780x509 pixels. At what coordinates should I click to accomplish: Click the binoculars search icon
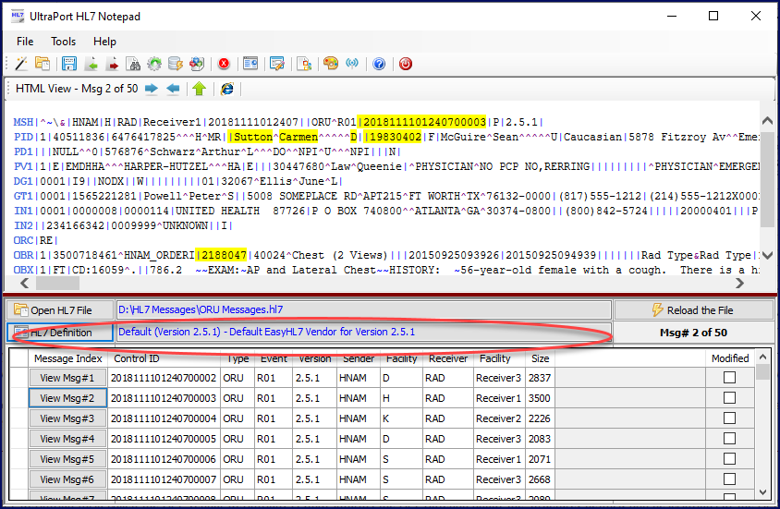(x=133, y=64)
